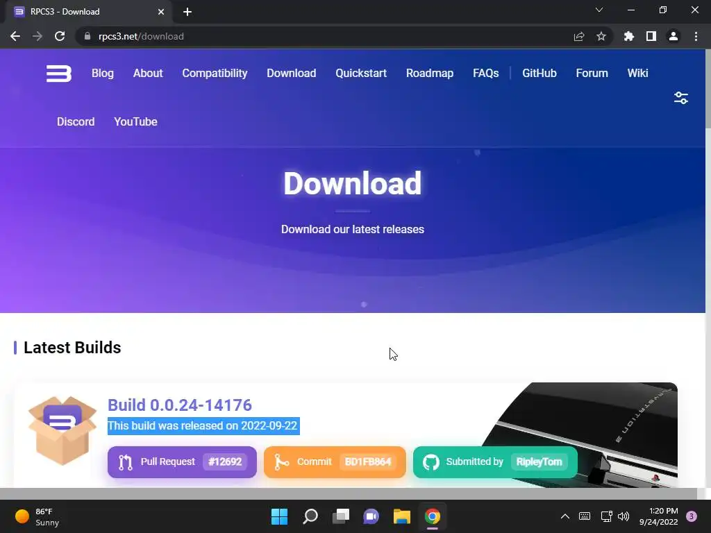Reload the page with the refresh icon
This screenshot has width=711, height=533.
[x=60, y=36]
